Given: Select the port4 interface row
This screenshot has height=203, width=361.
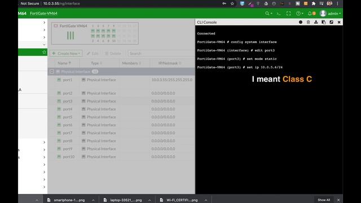Looking at the screenshot, I should coord(121,109).
